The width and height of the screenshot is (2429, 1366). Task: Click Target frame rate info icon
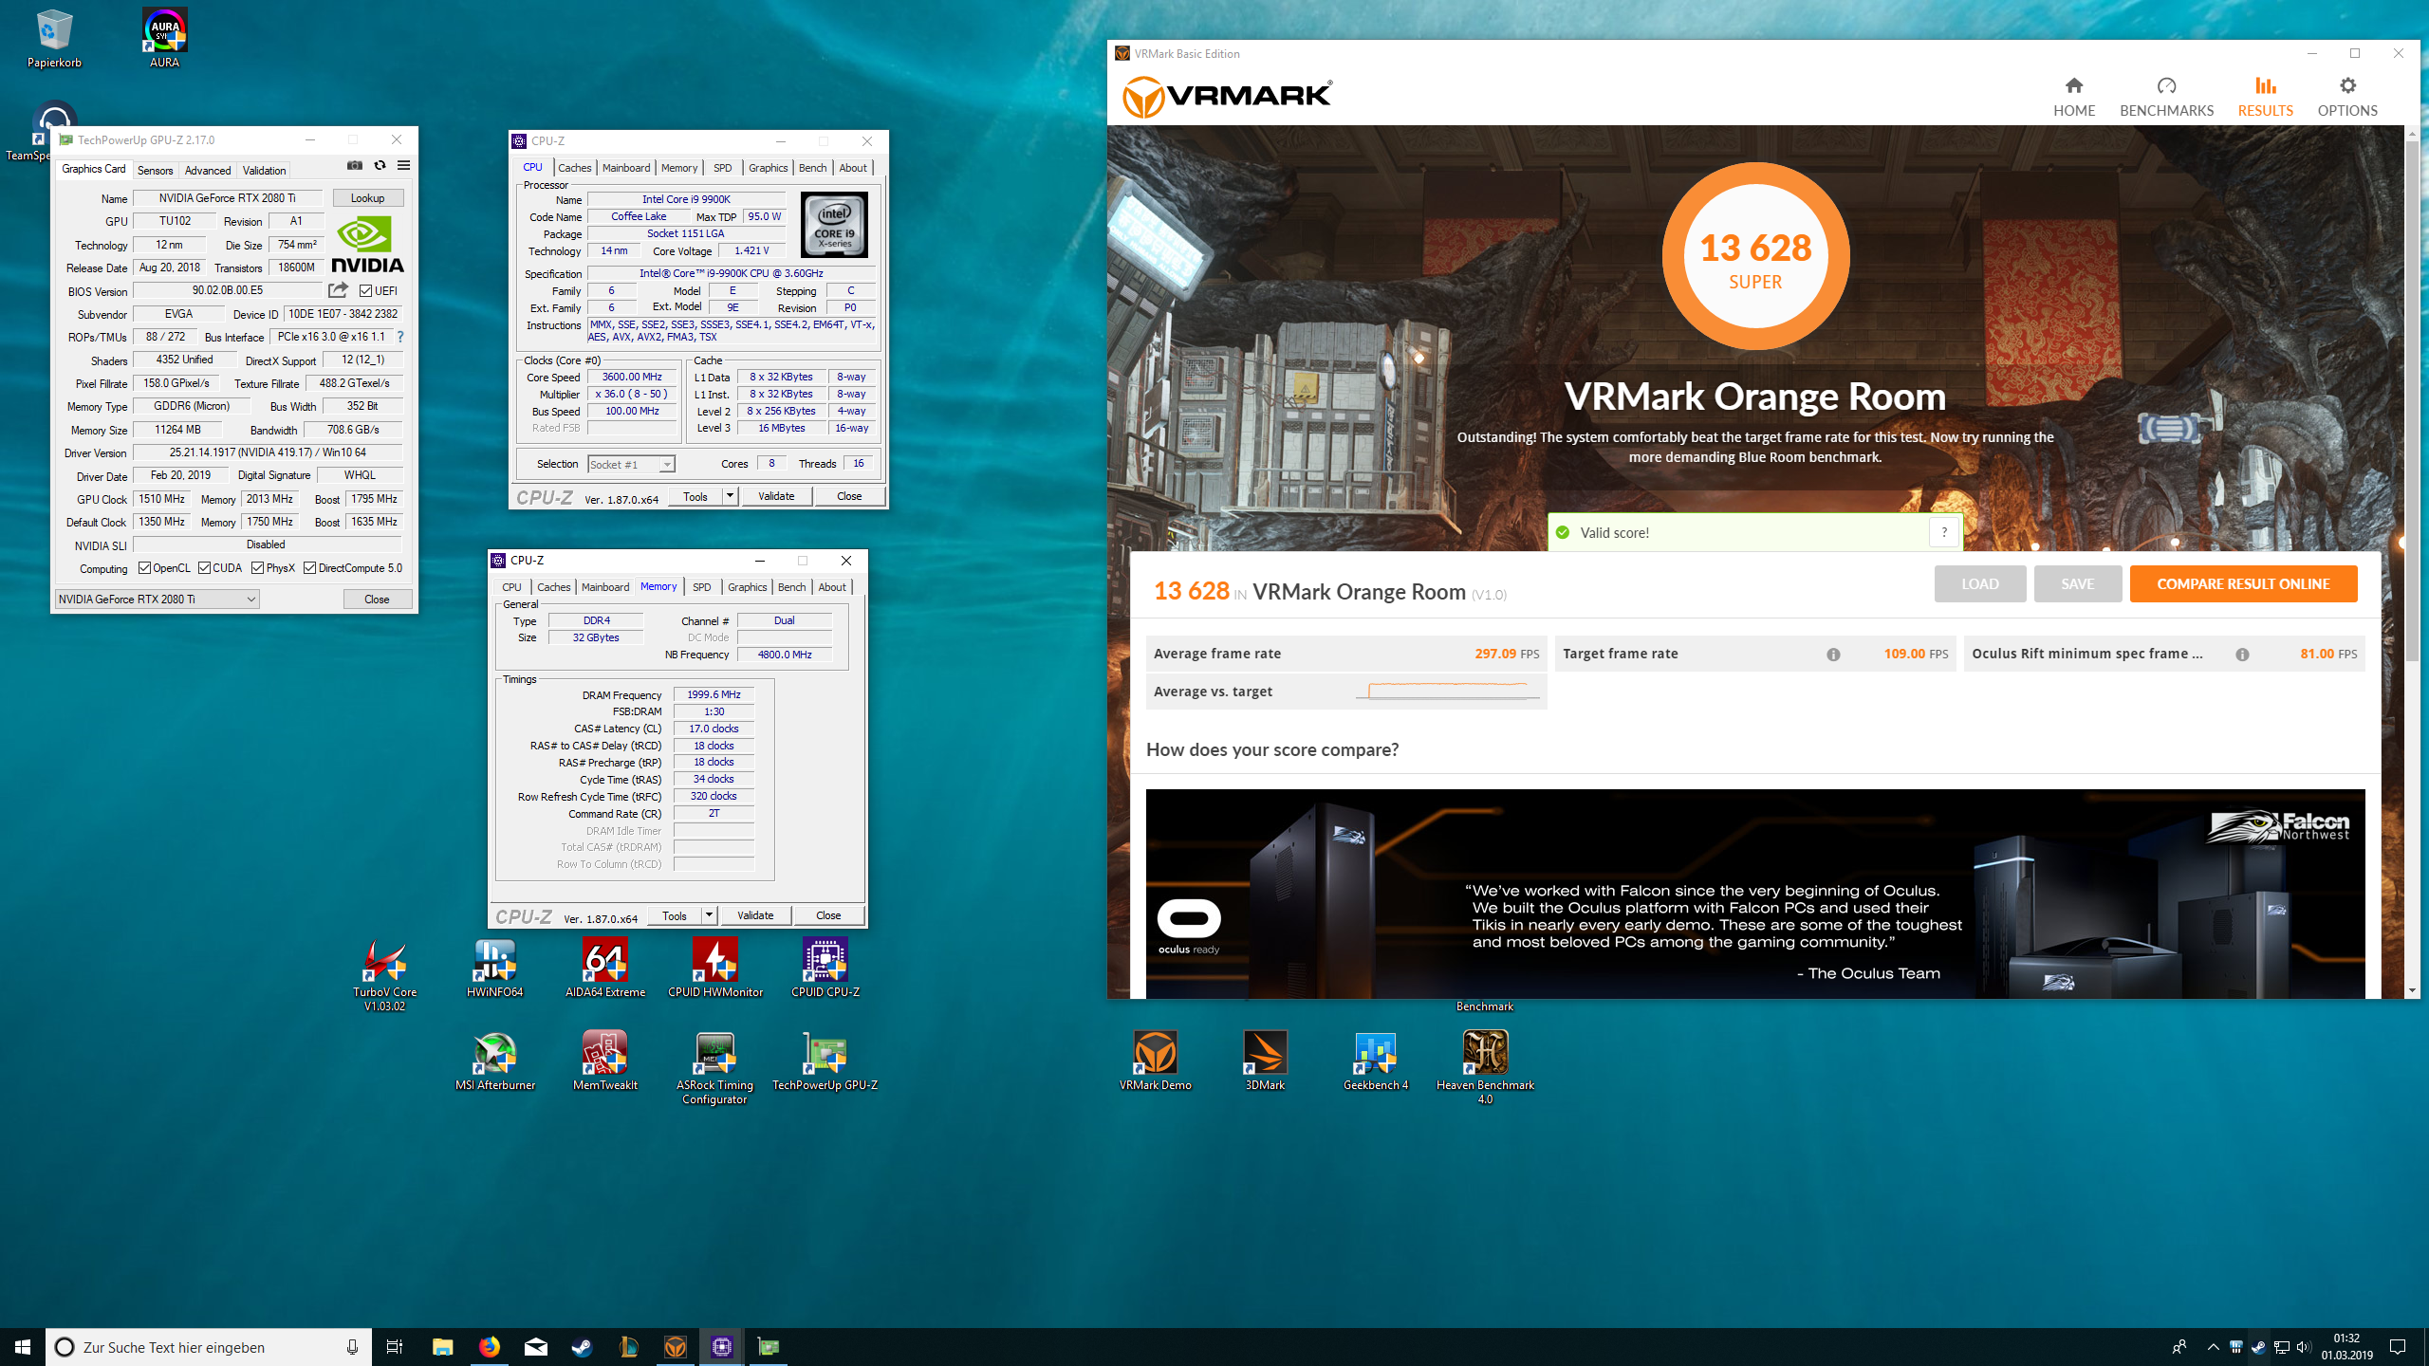[1833, 655]
